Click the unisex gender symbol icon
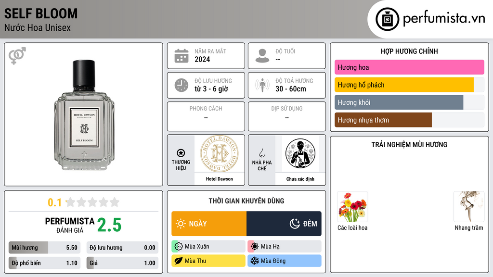This screenshot has height=277, width=493. (17, 56)
